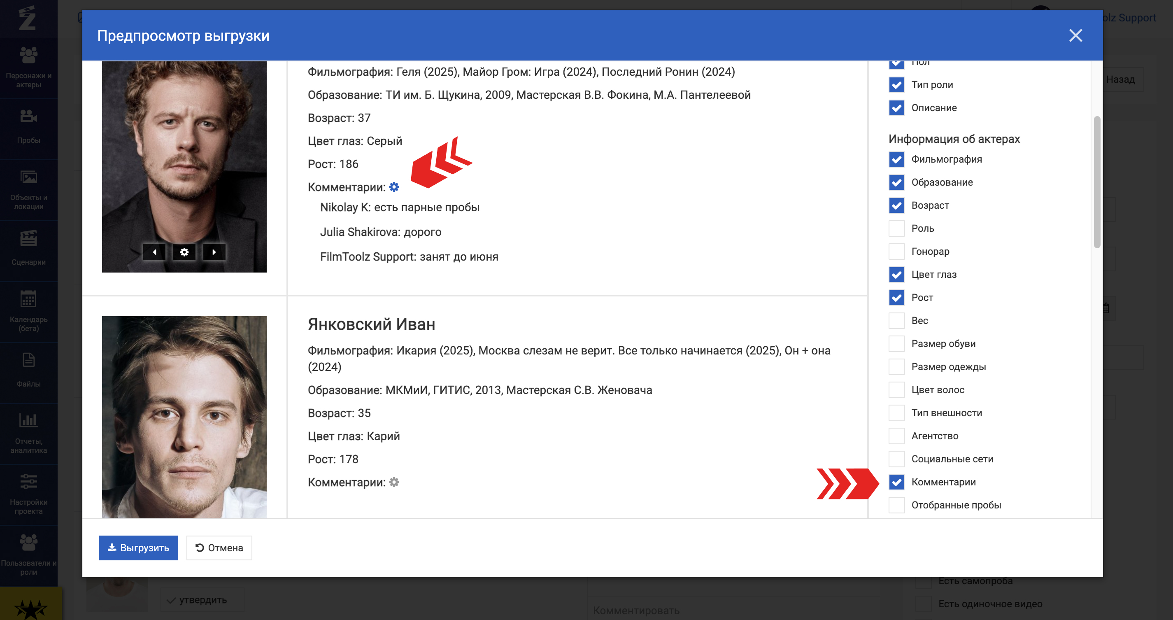Open Файлы section in sidebar
This screenshot has width=1173, height=620.
point(28,371)
